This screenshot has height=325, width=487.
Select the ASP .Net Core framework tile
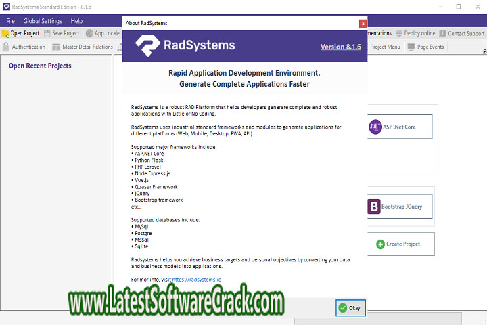(399, 127)
